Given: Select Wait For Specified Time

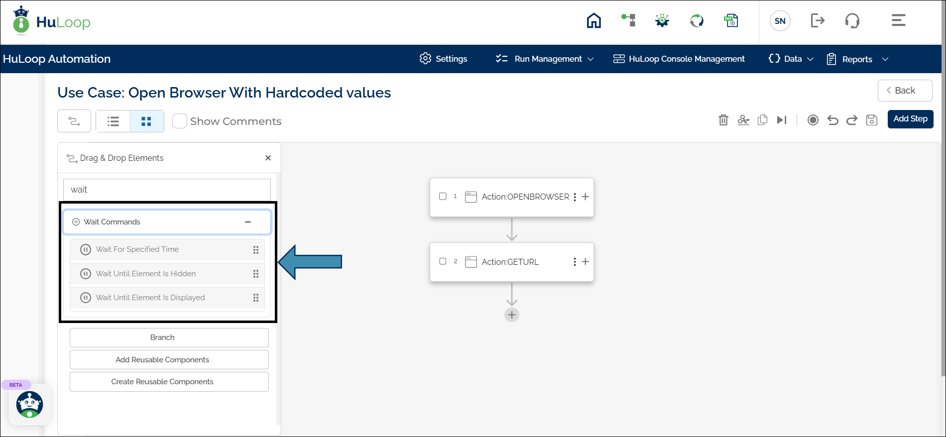Looking at the screenshot, I should (167, 249).
